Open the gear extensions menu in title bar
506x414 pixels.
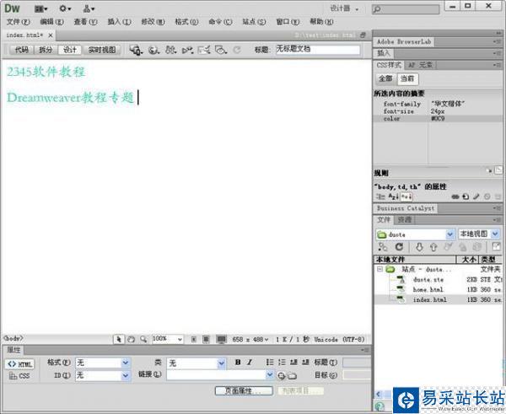[x=65, y=8]
